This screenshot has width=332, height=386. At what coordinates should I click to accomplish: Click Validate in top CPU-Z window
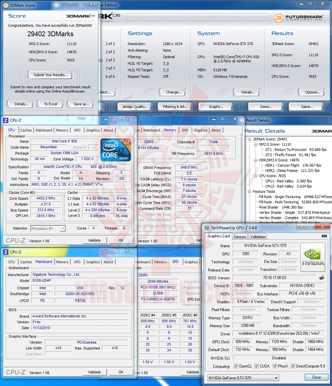pyautogui.click(x=94, y=241)
